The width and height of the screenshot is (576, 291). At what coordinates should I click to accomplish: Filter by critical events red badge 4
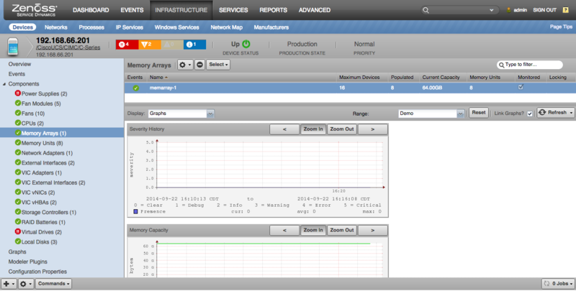pos(127,45)
